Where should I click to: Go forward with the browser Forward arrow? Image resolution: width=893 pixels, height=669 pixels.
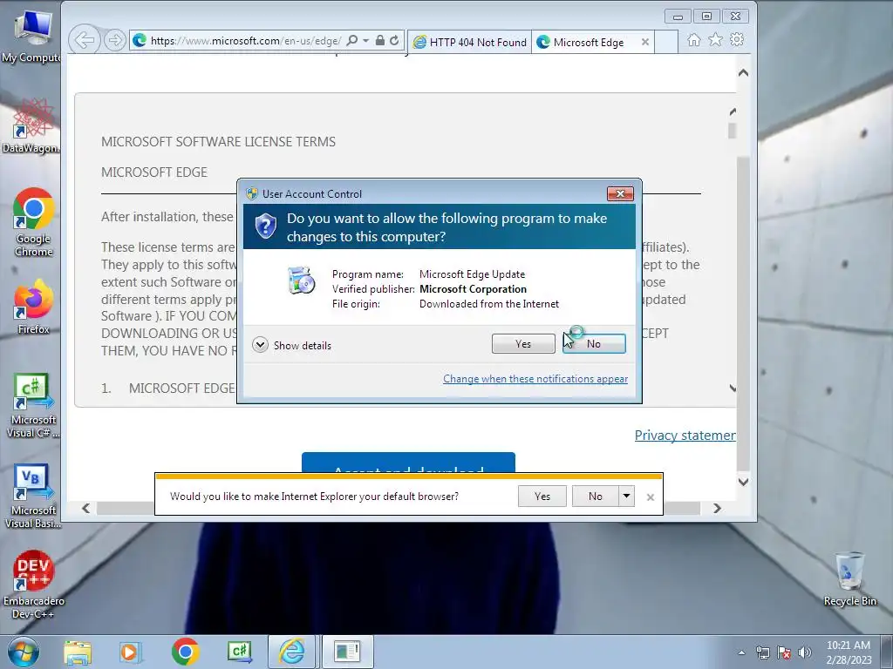click(115, 40)
